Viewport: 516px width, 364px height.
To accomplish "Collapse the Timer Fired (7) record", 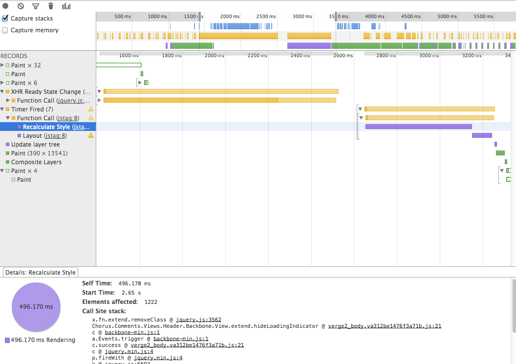I will [x=2, y=109].
